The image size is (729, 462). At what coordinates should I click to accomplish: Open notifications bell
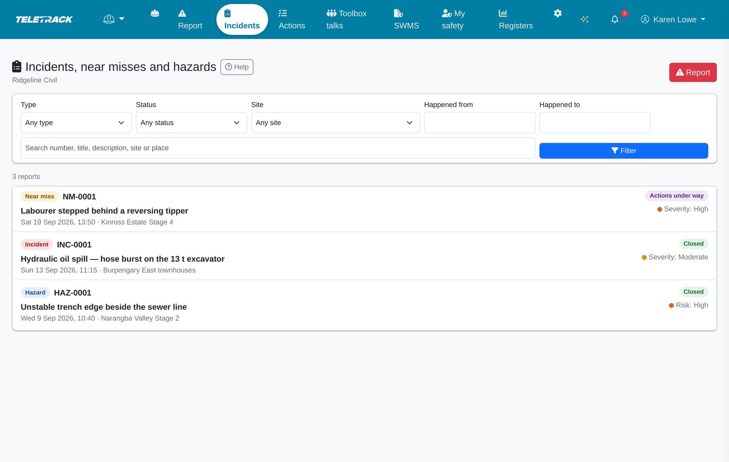coord(615,19)
